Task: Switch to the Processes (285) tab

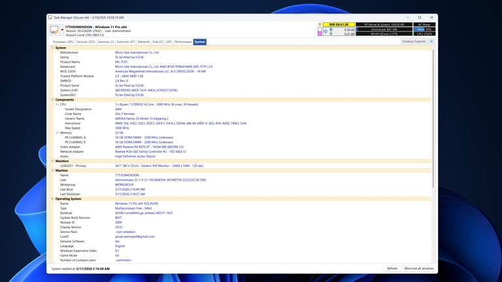Action: pos(63,42)
